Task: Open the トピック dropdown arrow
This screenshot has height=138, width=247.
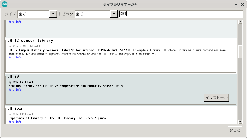Action: (x=114, y=14)
